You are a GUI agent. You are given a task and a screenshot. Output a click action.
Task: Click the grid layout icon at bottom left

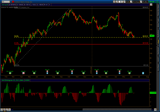tap(2, 109)
